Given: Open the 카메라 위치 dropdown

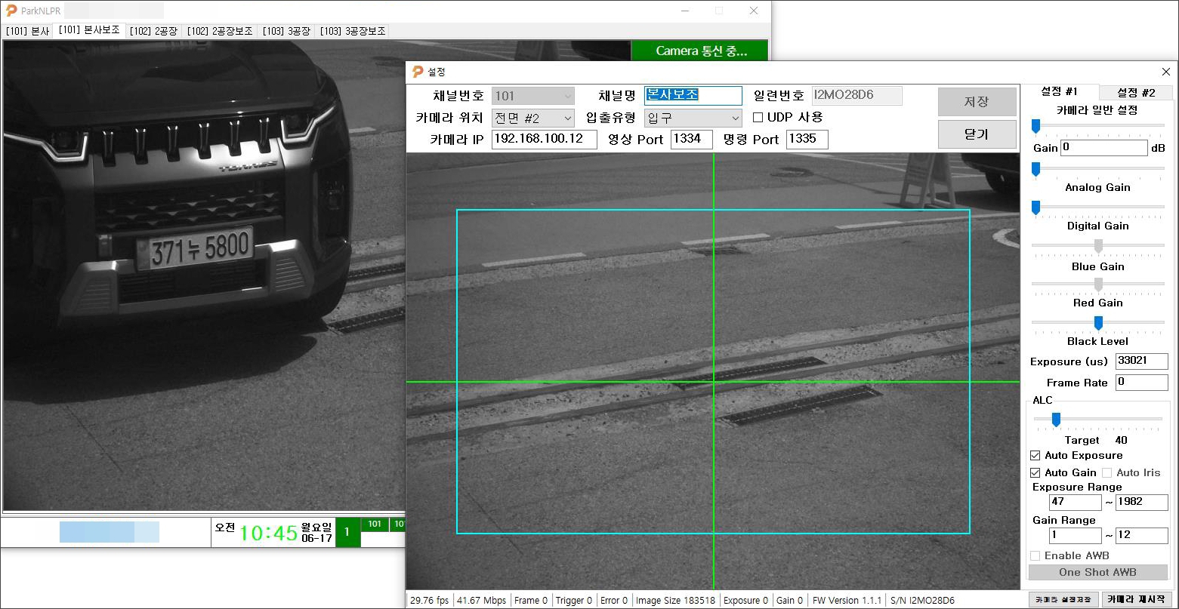Looking at the screenshot, I should click(x=533, y=118).
